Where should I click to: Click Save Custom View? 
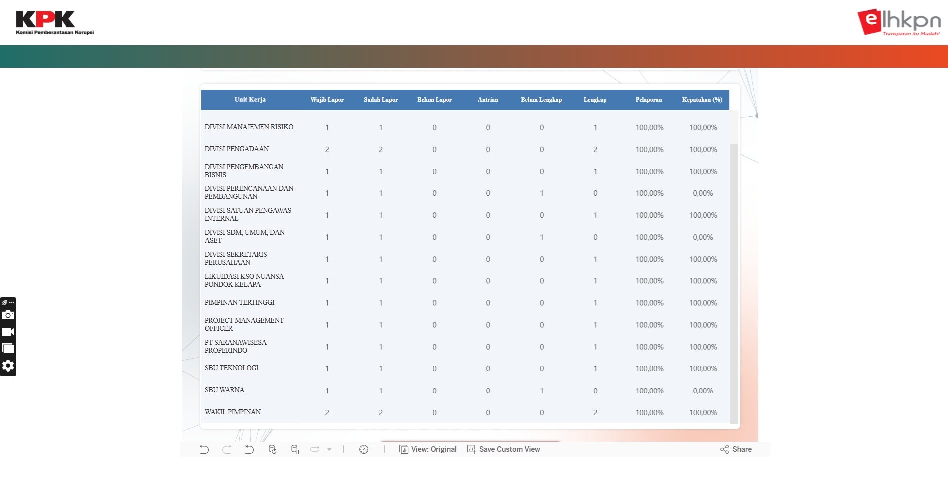pyautogui.click(x=504, y=449)
